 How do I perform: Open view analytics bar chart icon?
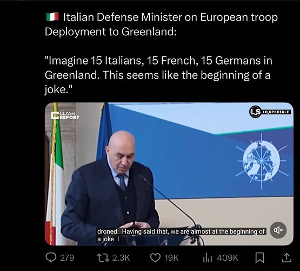click(208, 258)
